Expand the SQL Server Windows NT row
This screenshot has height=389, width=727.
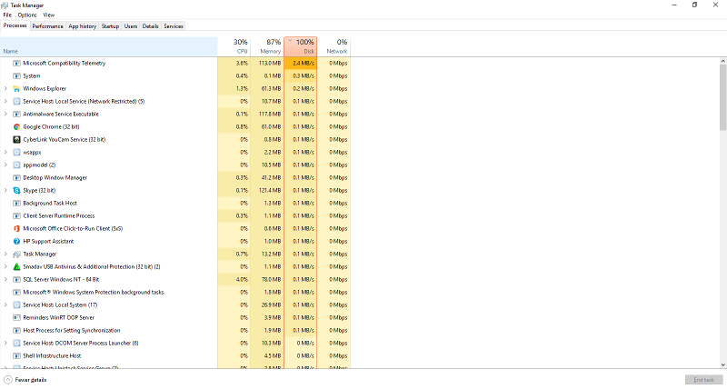[5, 280]
